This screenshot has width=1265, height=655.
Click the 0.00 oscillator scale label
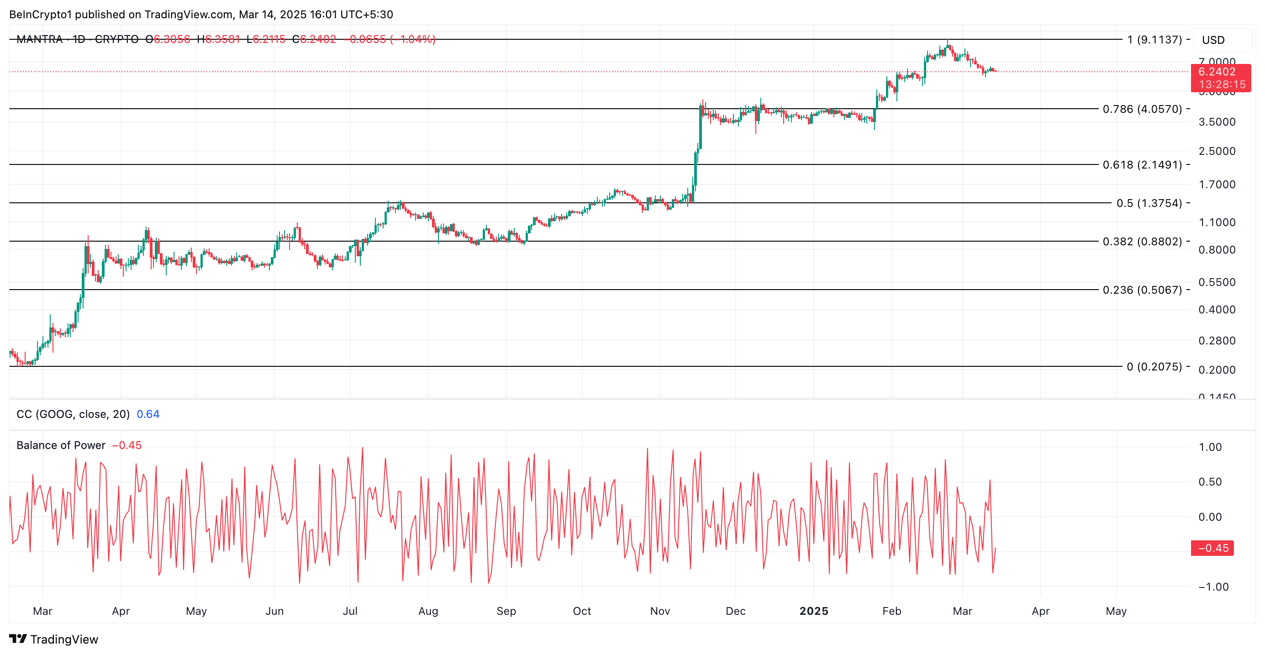(x=1210, y=517)
